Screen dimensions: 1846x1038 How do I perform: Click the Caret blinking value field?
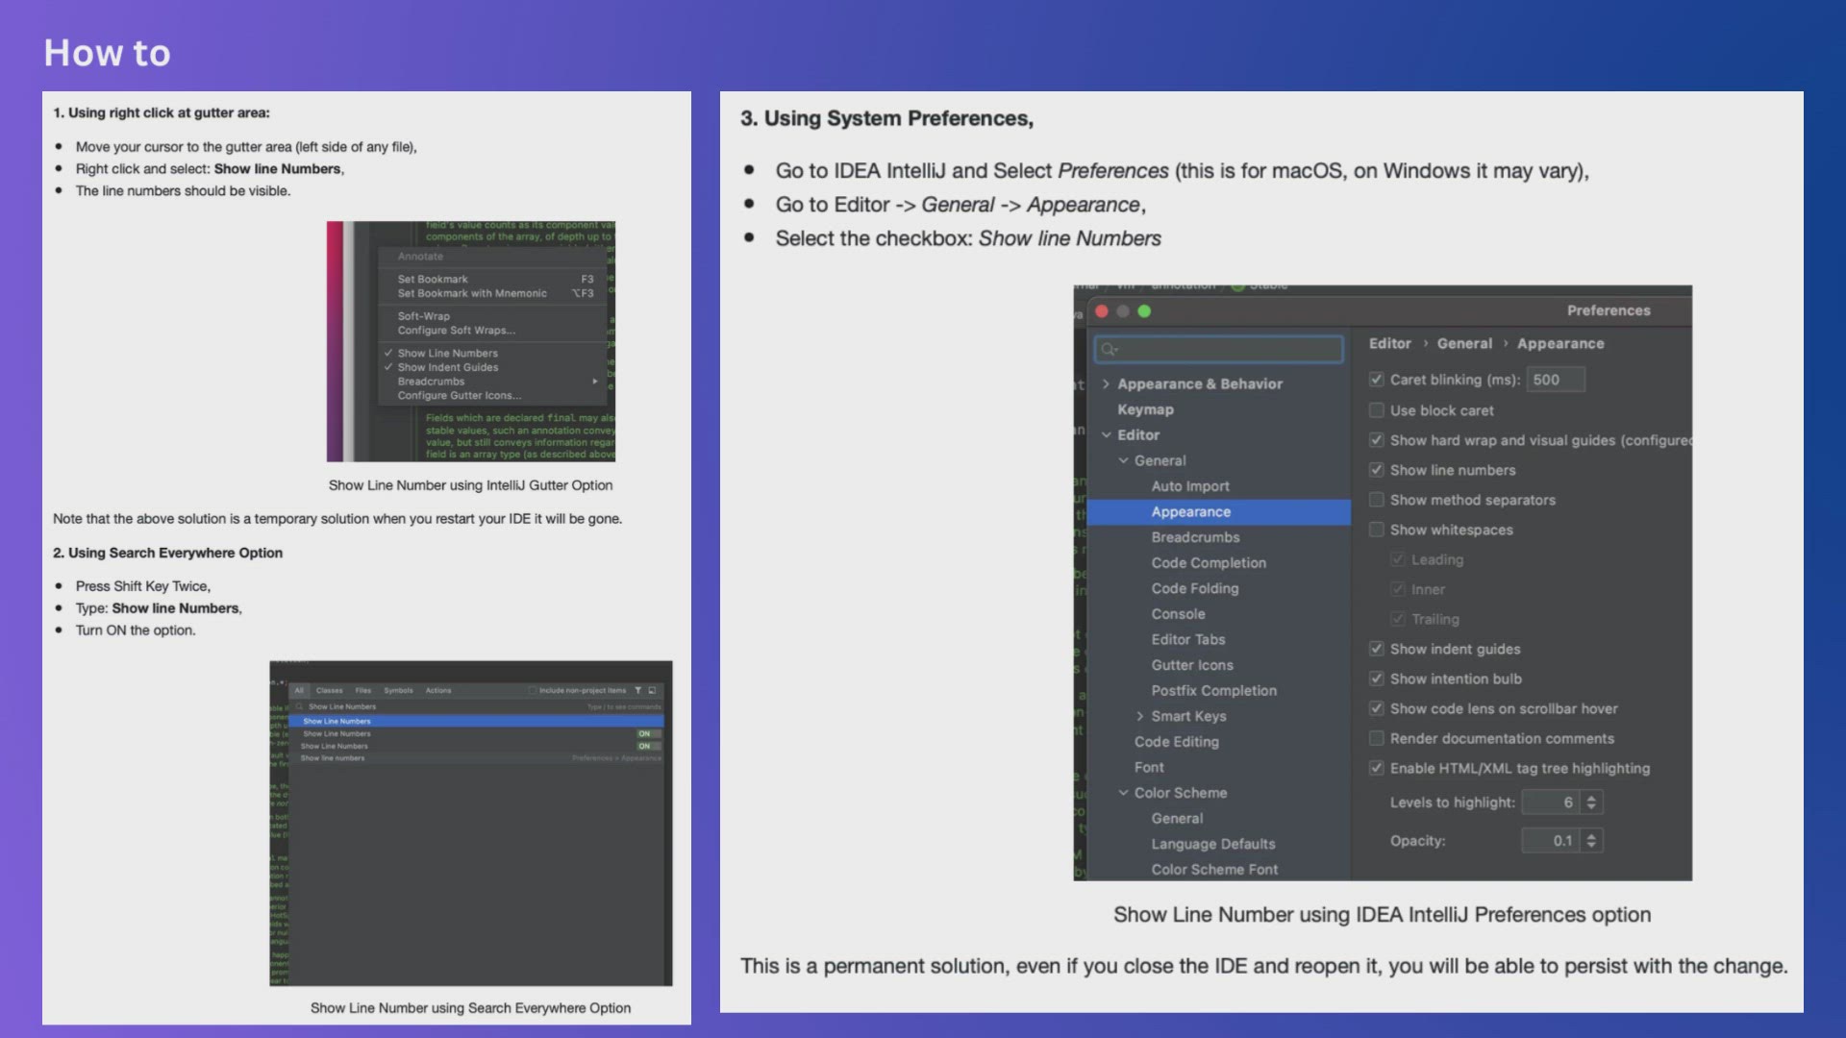point(1554,380)
